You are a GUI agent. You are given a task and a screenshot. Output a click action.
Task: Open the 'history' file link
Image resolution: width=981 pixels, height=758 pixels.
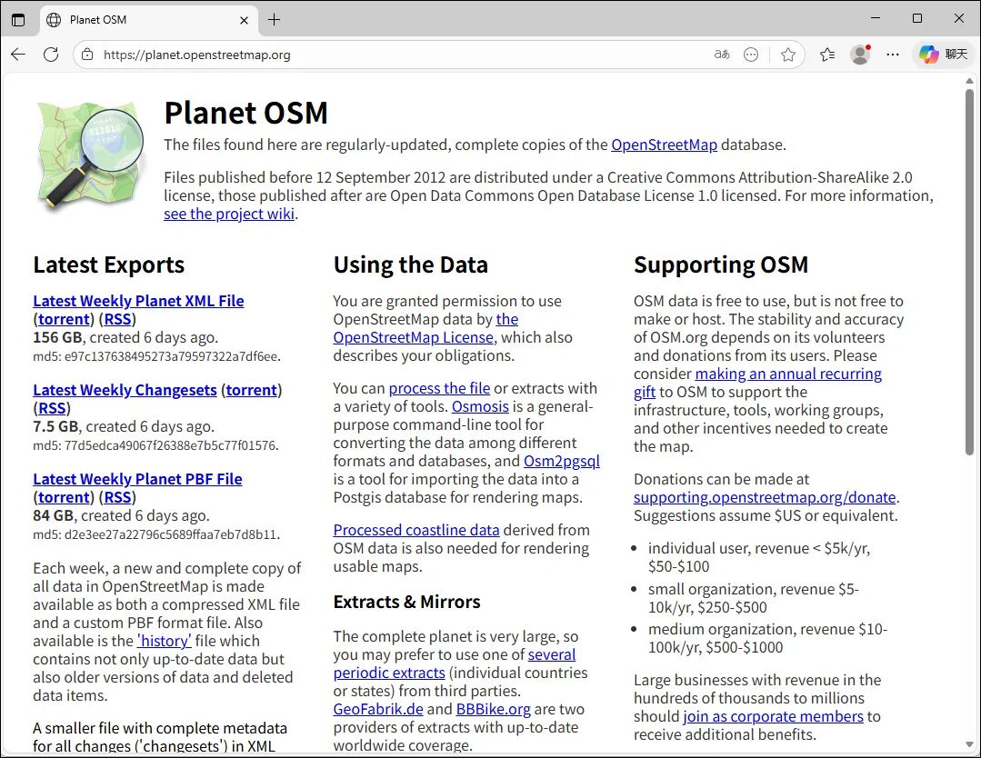164,641
